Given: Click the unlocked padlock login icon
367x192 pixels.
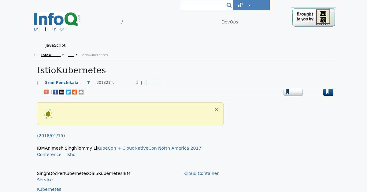Looking at the screenshot, I should point(240,5).
